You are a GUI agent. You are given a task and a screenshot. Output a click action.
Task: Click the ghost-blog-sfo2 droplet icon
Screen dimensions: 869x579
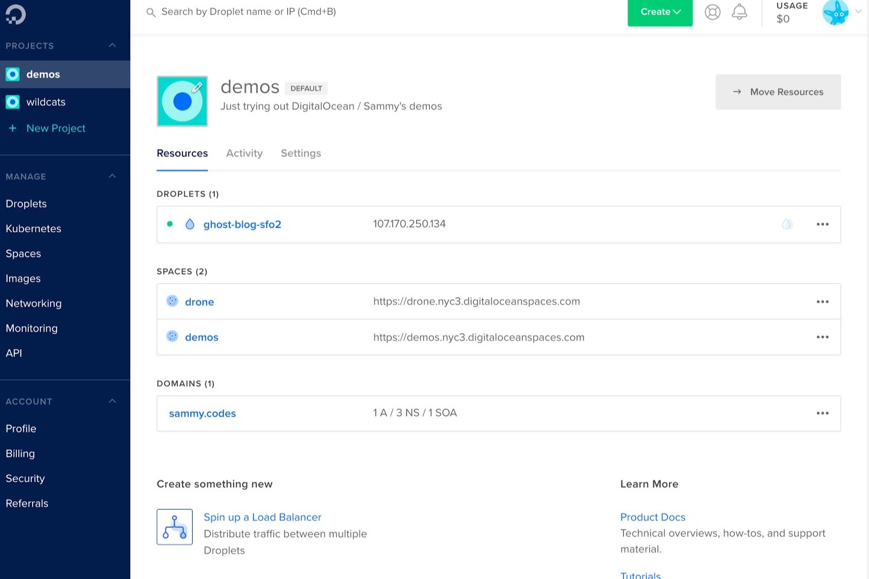point(190,224)
